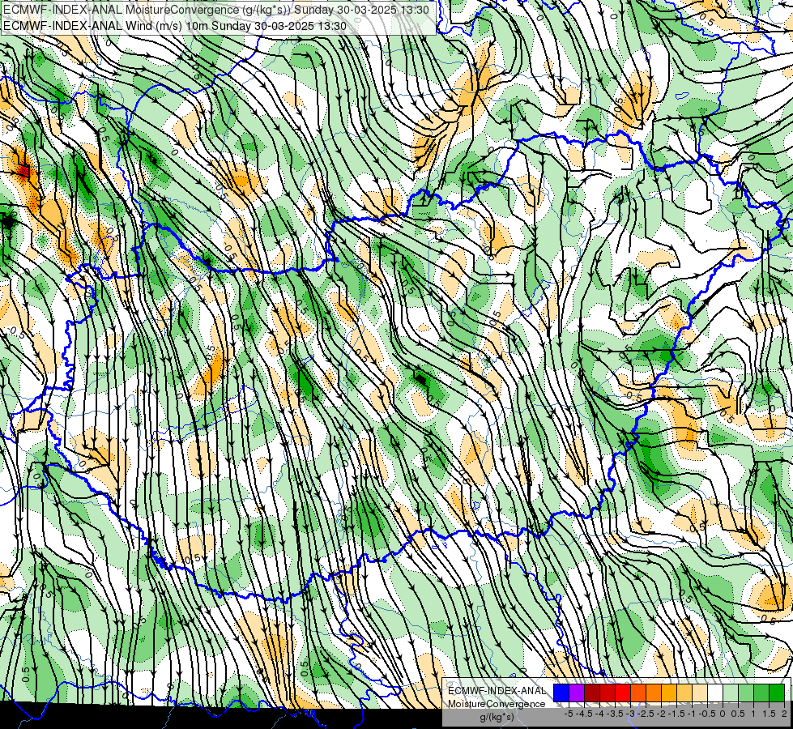793x729 pixels.
Task: Select the red swatch starting at -3.5
Action: pyautogui.click(x=608, y=693)
